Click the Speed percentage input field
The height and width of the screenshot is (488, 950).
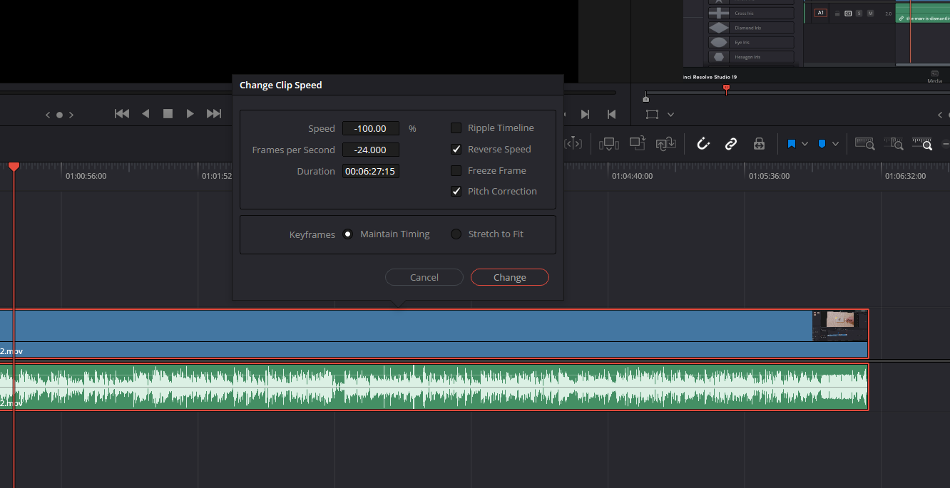(370, 129)
